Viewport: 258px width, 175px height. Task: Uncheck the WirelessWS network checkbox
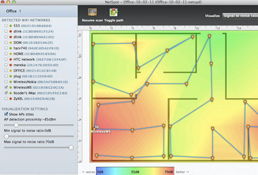(x=6, y=88)
